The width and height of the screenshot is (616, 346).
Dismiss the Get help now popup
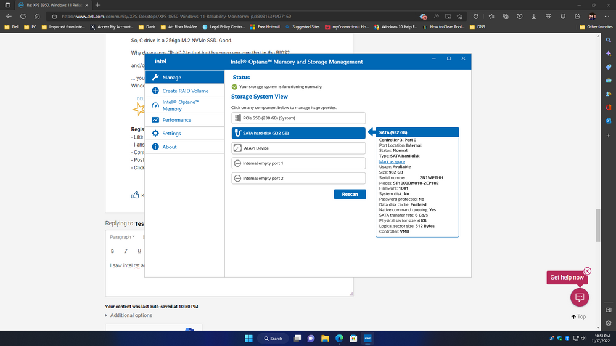click(x=587, y=271)
